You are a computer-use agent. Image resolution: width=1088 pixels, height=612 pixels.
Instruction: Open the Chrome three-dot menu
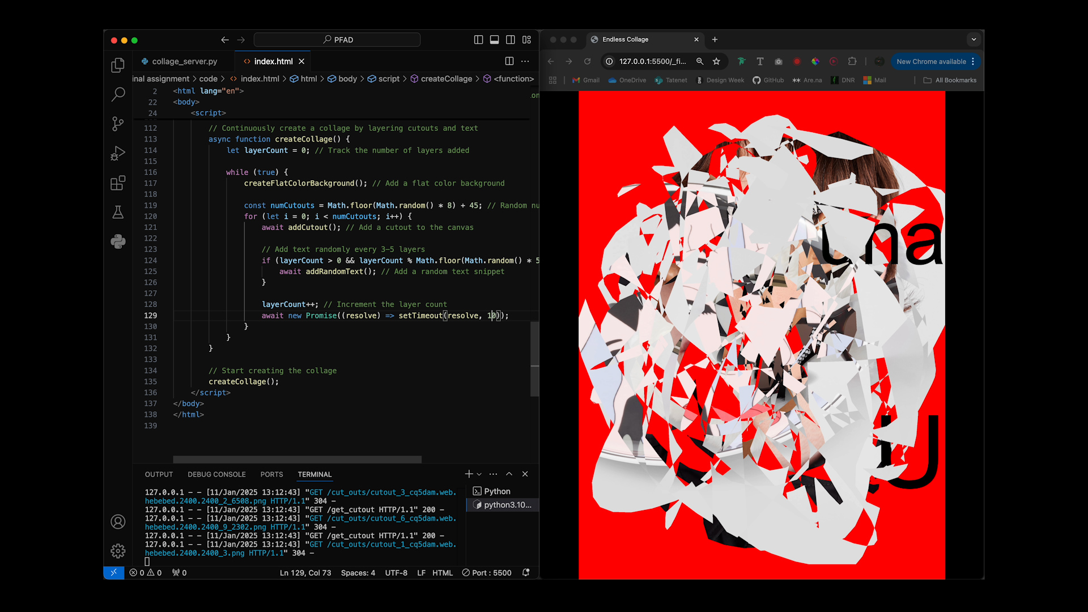(x=973, y=61)
